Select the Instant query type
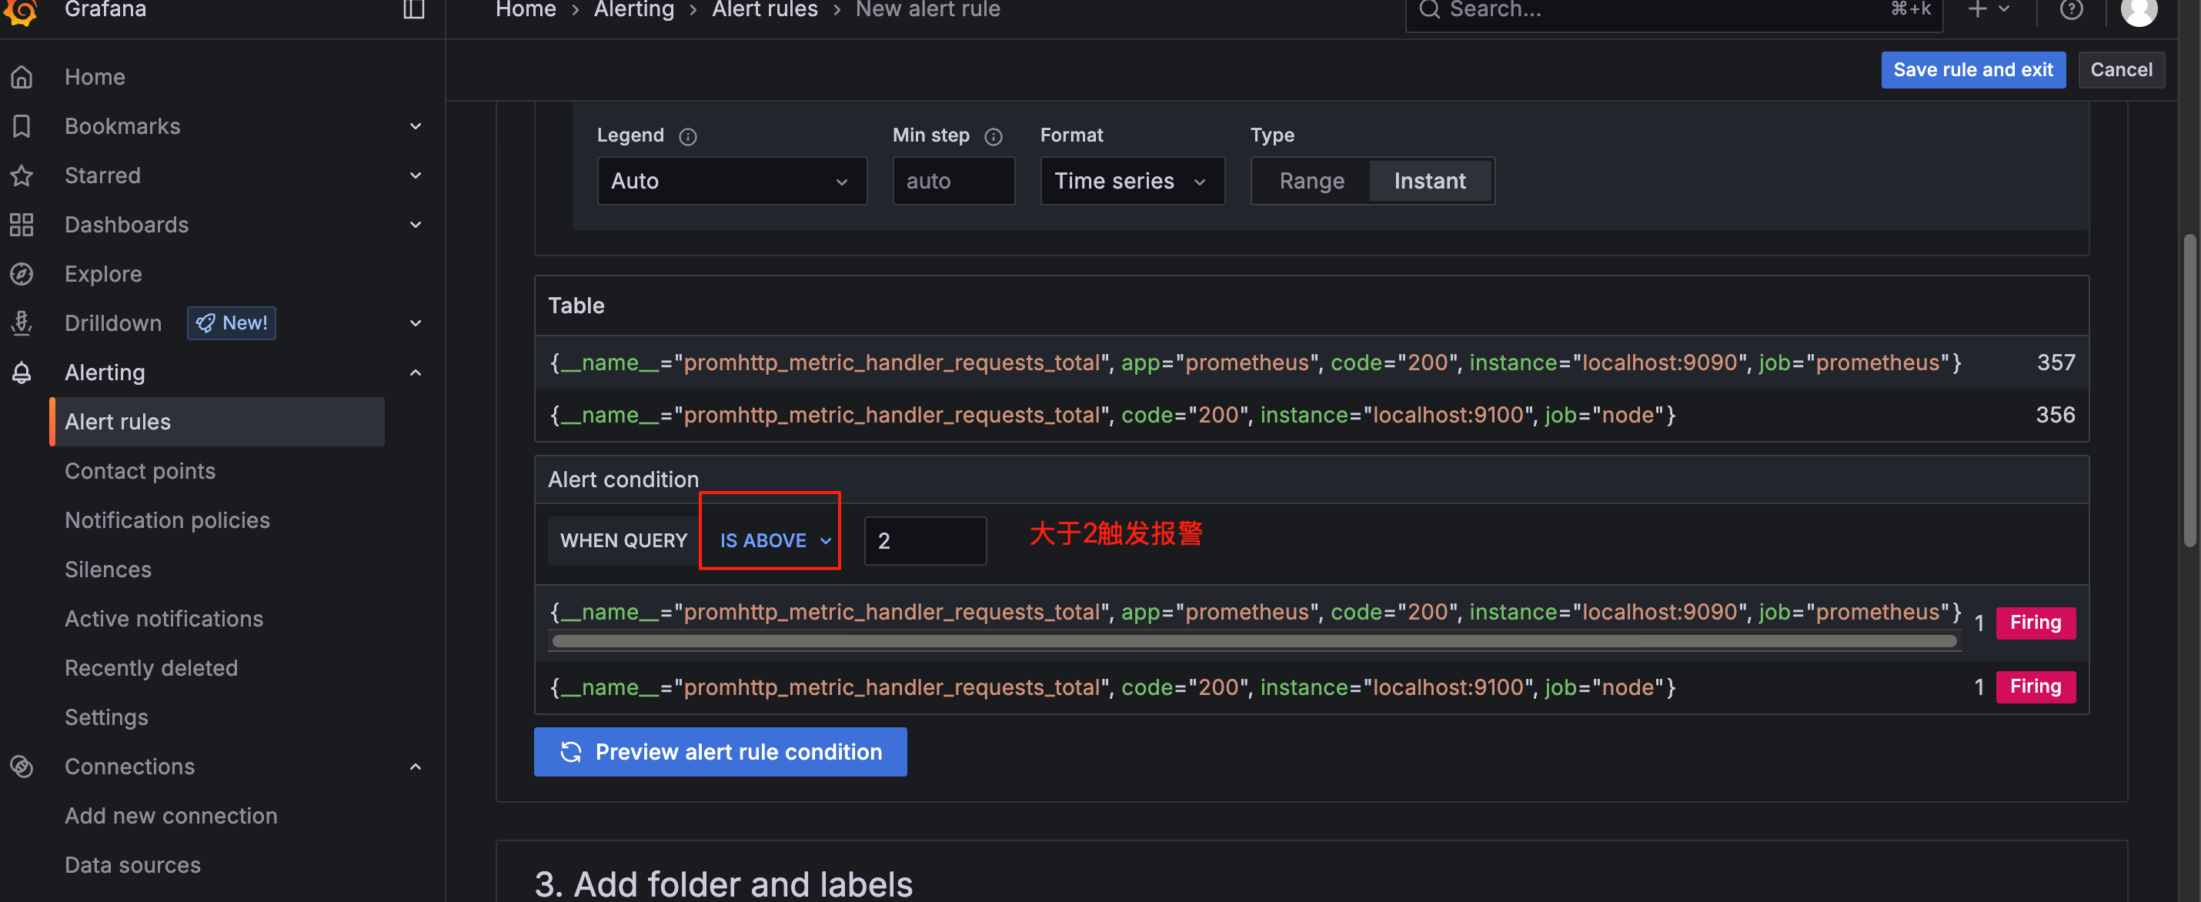Viewport: 2201px width, 902px height. point(1429,181)
